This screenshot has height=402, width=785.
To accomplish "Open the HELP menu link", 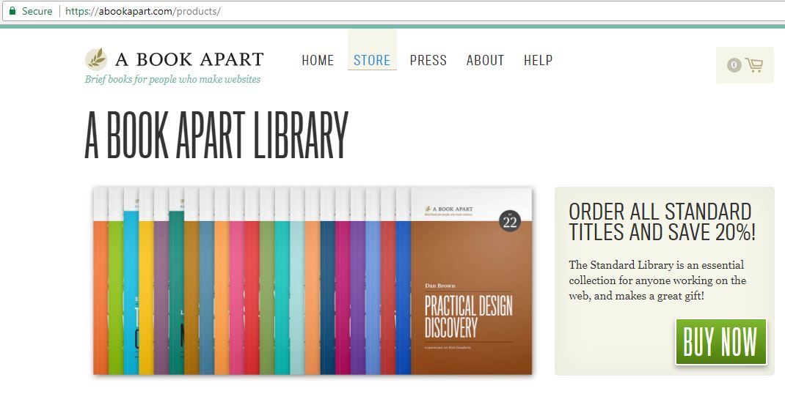I will click(538, 60).
